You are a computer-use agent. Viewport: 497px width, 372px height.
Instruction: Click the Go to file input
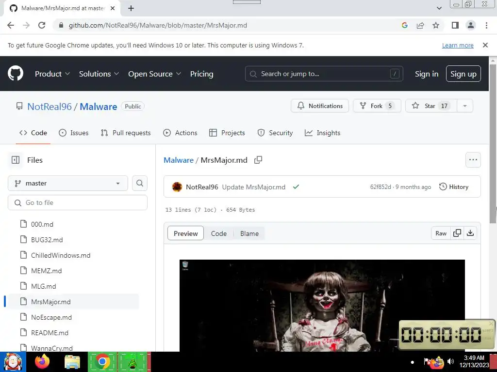coord(78,202)
